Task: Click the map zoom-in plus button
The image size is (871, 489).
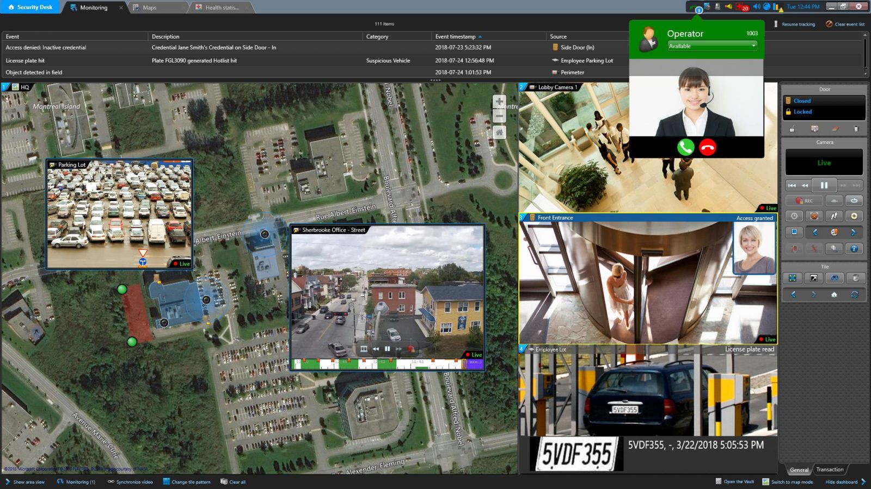Action: click(x=499, y=102)
